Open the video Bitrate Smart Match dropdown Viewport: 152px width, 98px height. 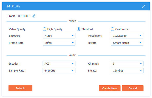pos(127,43)
